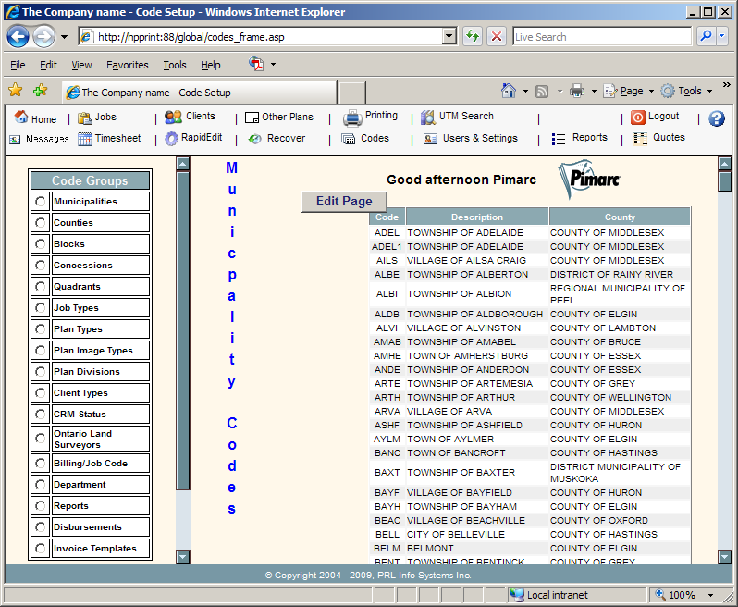Click the Live Search input field
This screenshot has height=607, width=738.
[x=602, y=36]
